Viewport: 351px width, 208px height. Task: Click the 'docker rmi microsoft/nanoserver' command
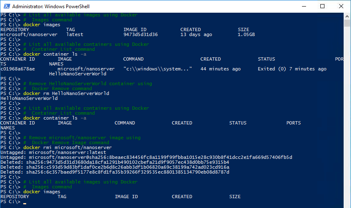point(67,147)
